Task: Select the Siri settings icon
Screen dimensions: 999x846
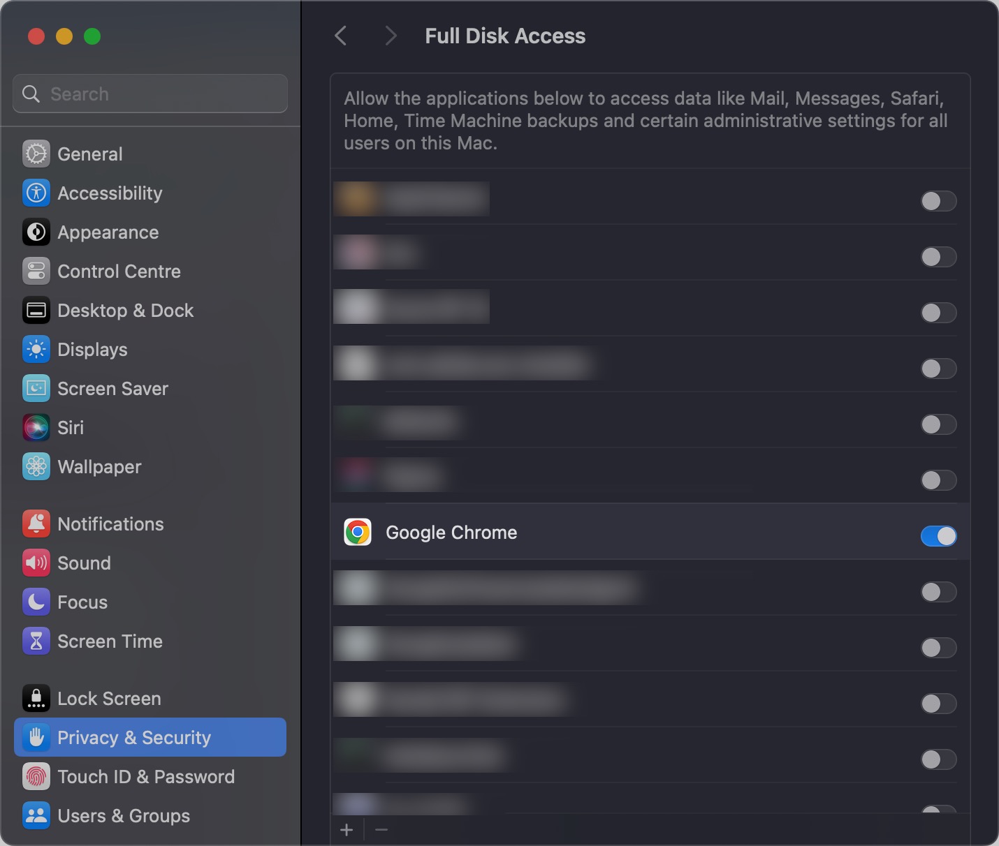Action: click(36, 428)
